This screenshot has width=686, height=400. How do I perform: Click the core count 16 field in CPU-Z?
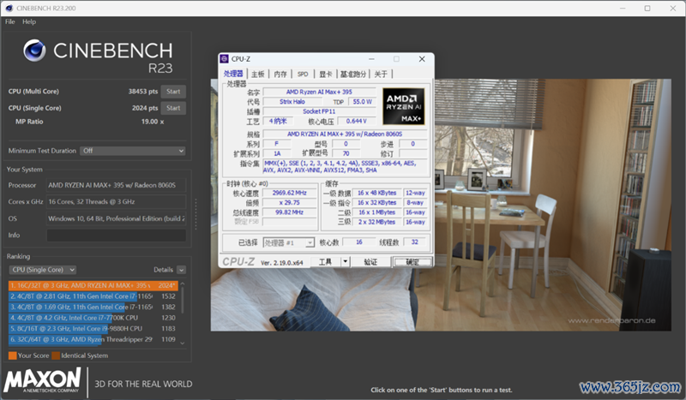[358, 242]
